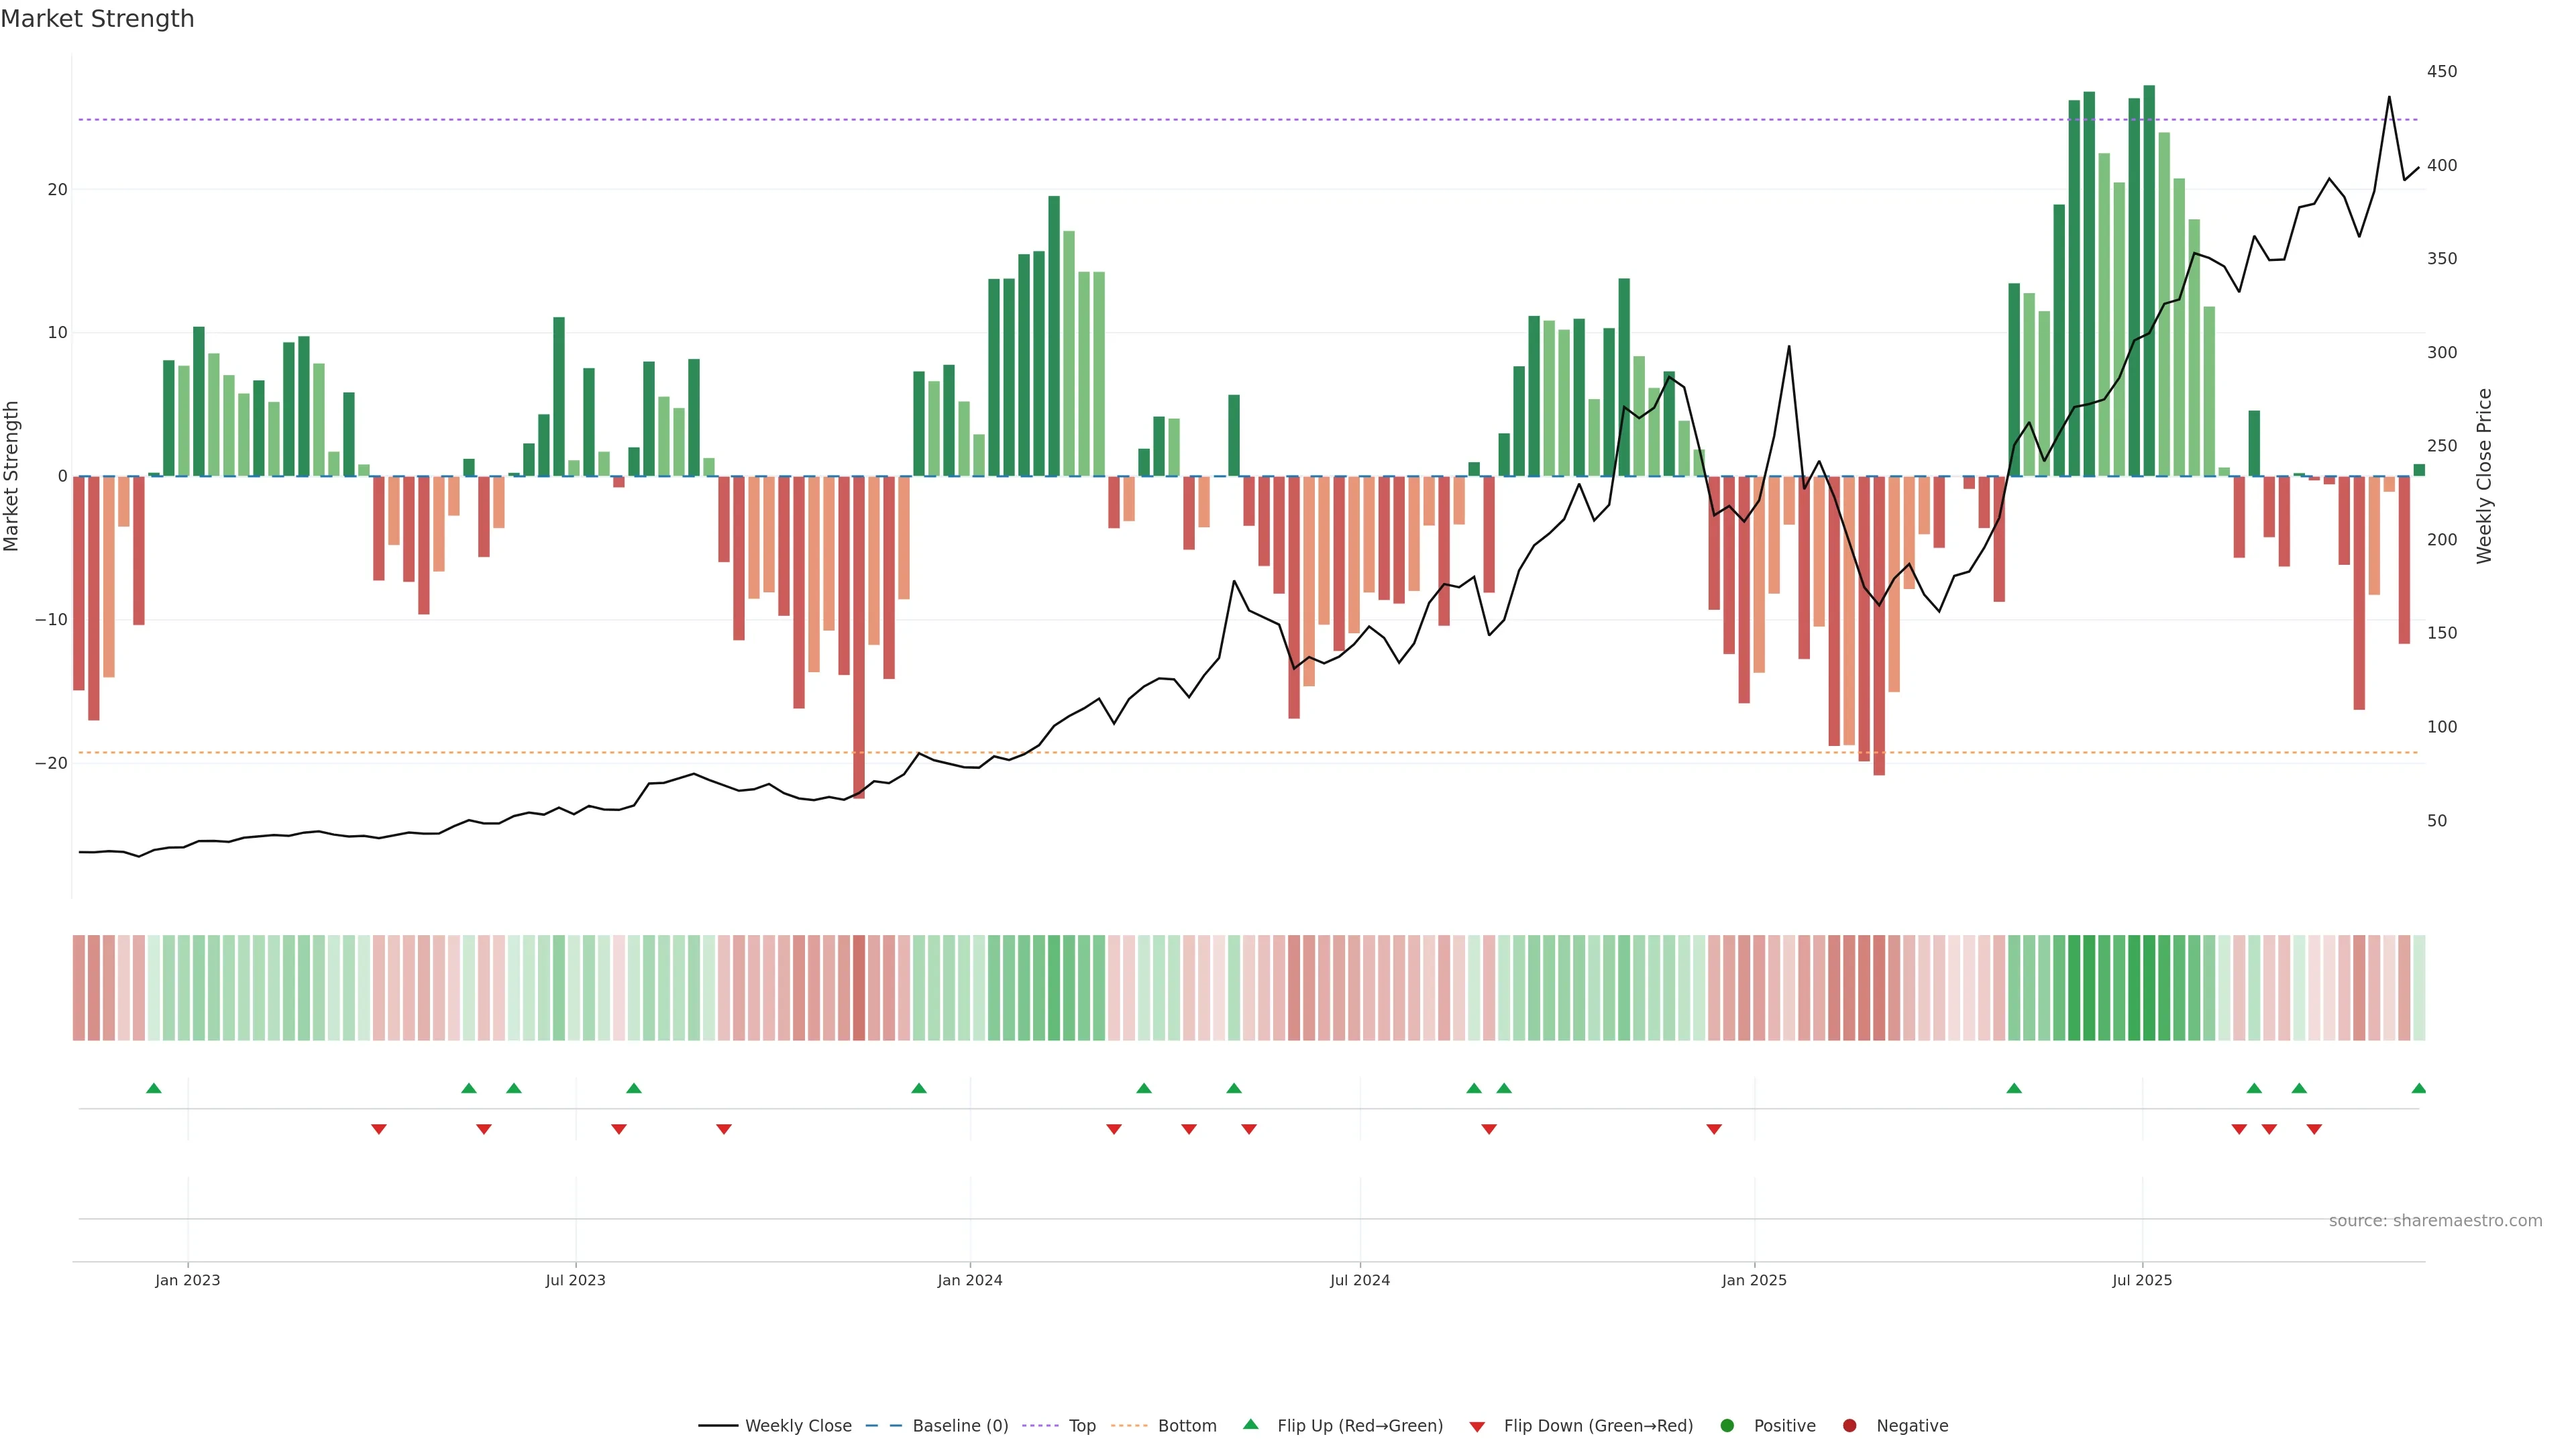Click the first green flip-up triangle marker

[153, 1088]
